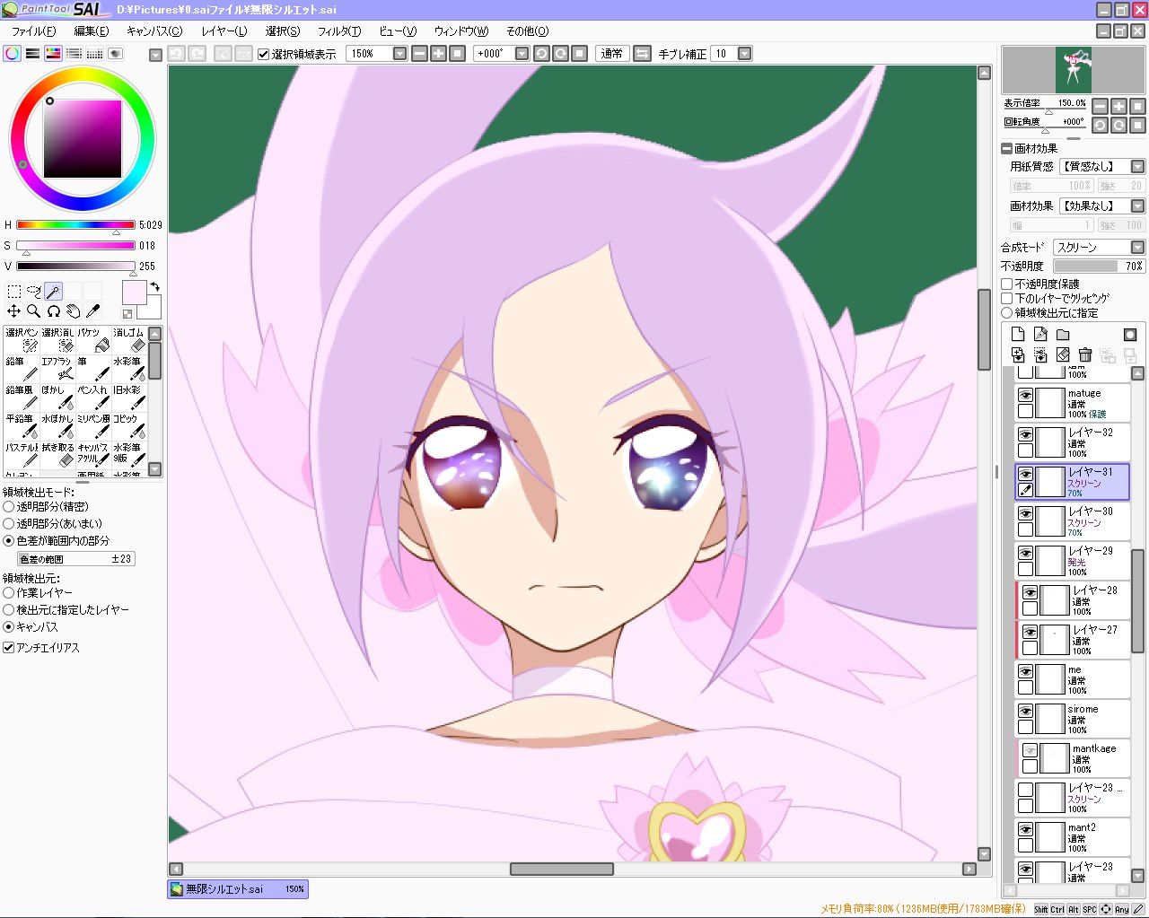Select 透明部分(あいまい) detection mode
The image size is (1149, 918).
(8, 523)
